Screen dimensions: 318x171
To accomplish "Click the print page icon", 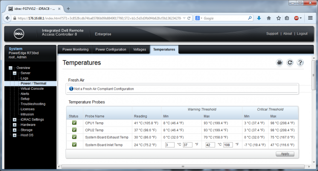I will 280,62.
